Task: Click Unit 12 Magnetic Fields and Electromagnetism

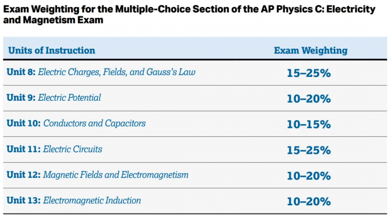Action: (x=97, y=175)
